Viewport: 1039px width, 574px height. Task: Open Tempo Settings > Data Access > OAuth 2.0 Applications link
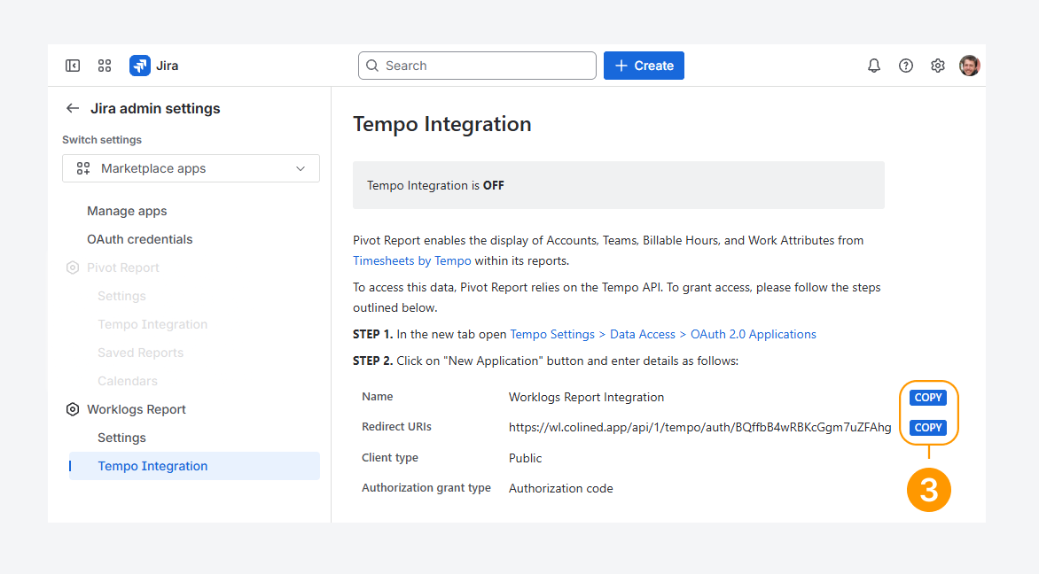[662, 334]
